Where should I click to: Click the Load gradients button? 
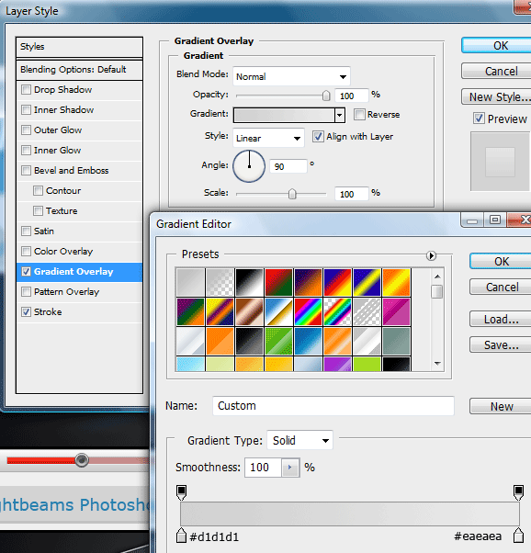501,319
